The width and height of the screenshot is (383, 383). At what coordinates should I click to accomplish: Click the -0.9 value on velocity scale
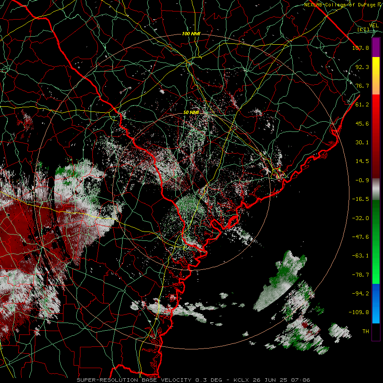[362, 180]
